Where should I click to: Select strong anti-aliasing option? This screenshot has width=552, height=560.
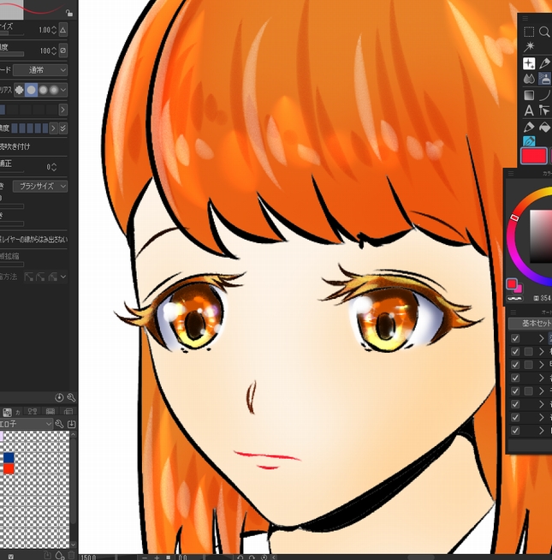pyautogui.click(x=54, y=90)
